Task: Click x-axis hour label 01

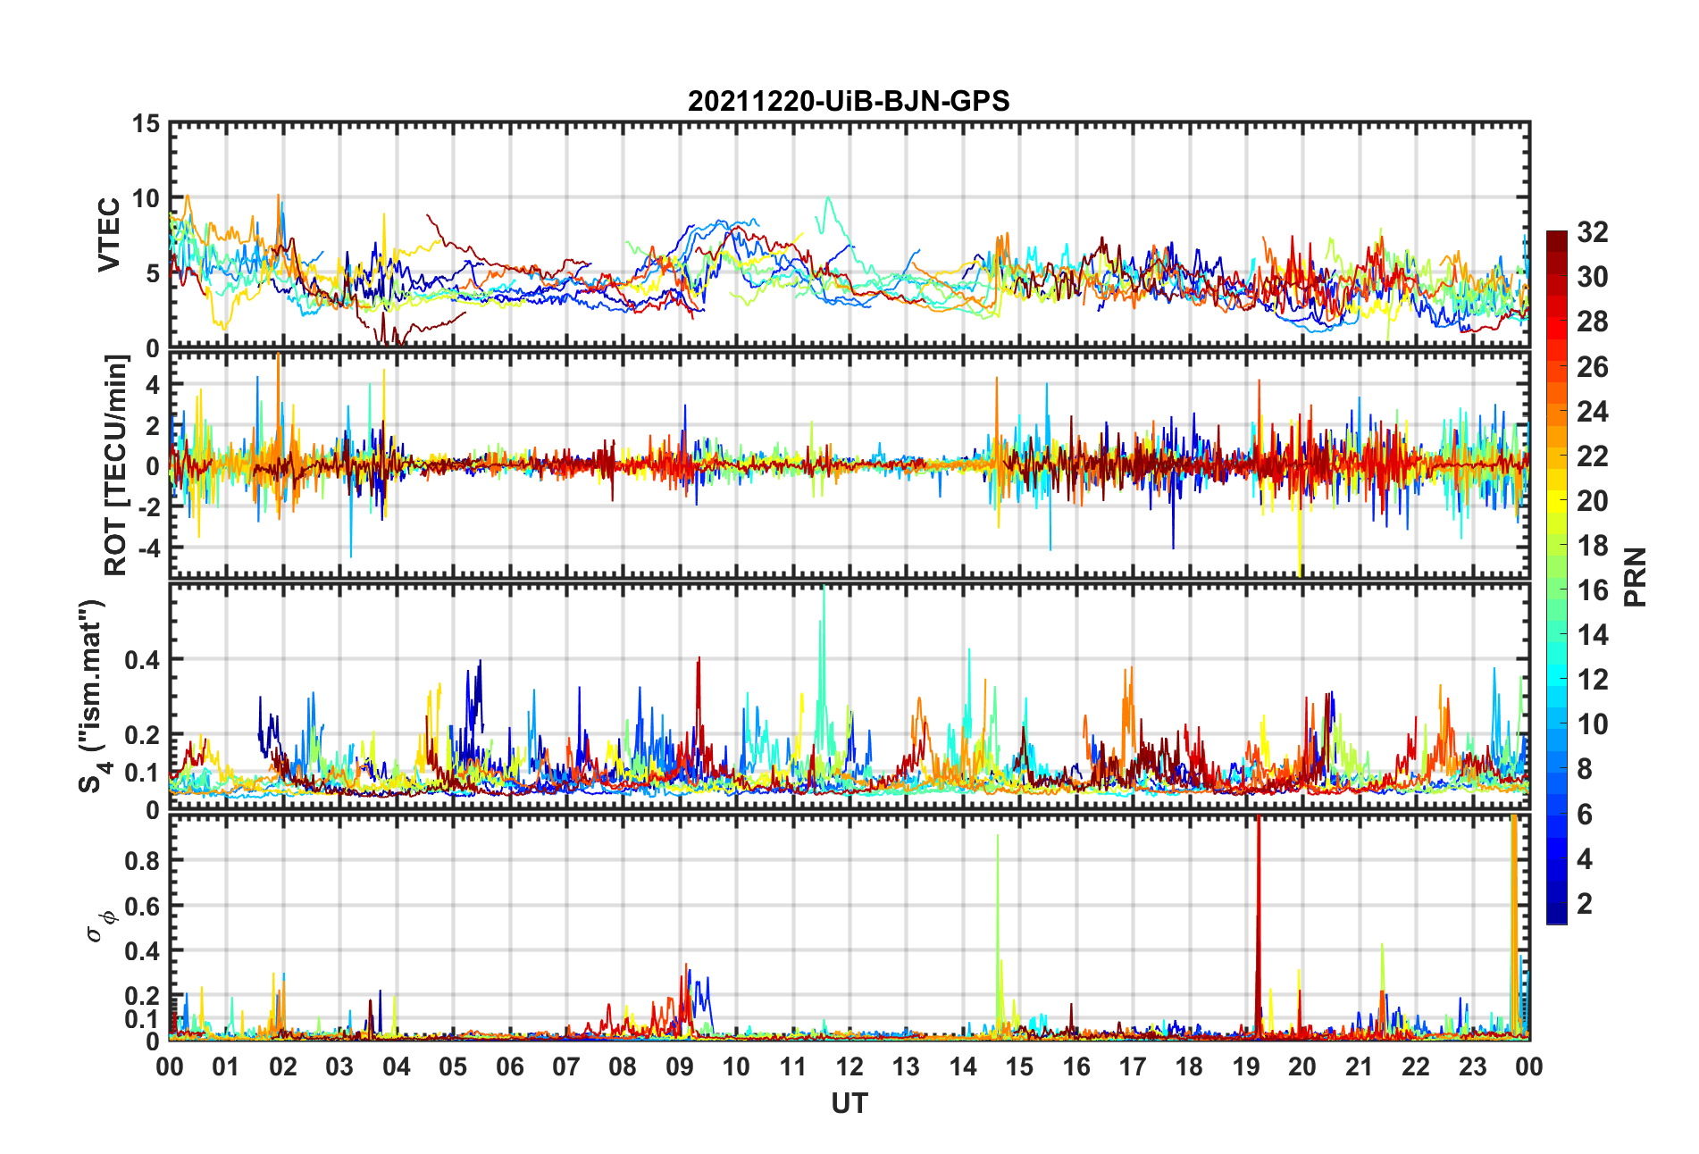Action: coord(226,1066)
